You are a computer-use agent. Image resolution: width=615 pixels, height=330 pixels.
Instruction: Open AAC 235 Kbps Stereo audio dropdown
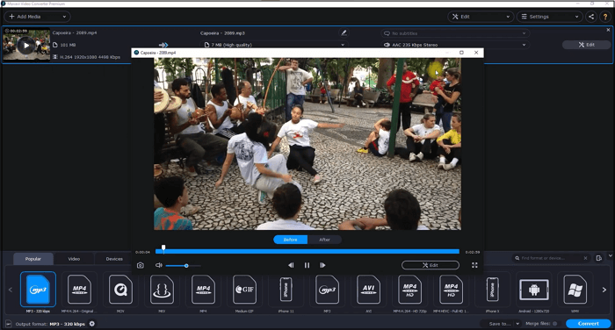click(455, 45)
